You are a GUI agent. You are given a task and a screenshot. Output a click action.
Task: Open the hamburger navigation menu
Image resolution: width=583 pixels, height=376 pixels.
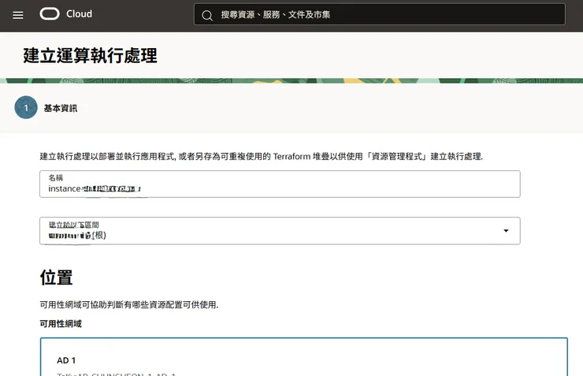point(18,15)
